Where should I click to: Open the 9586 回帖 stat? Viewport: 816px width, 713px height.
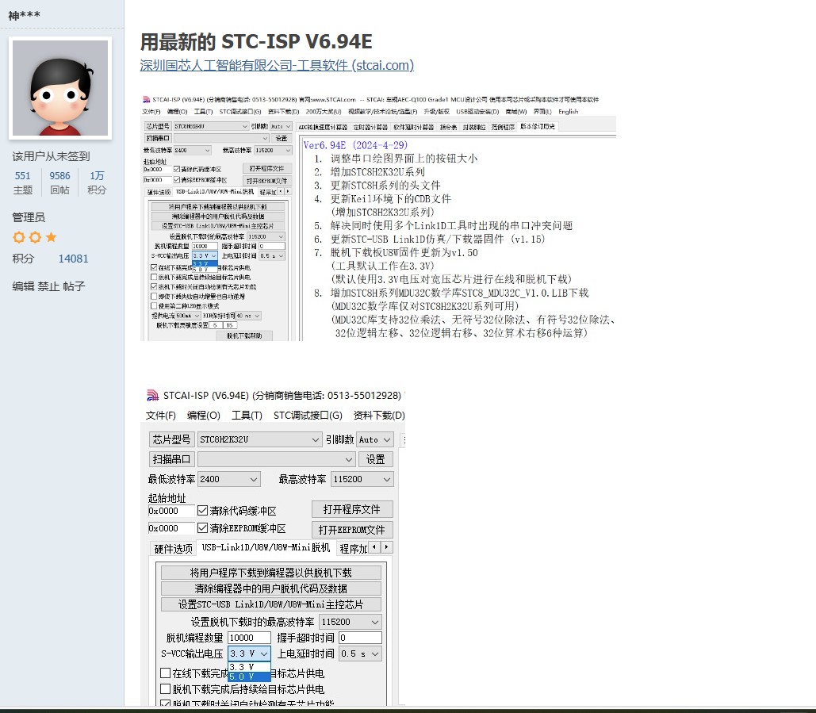click(59, 182)
